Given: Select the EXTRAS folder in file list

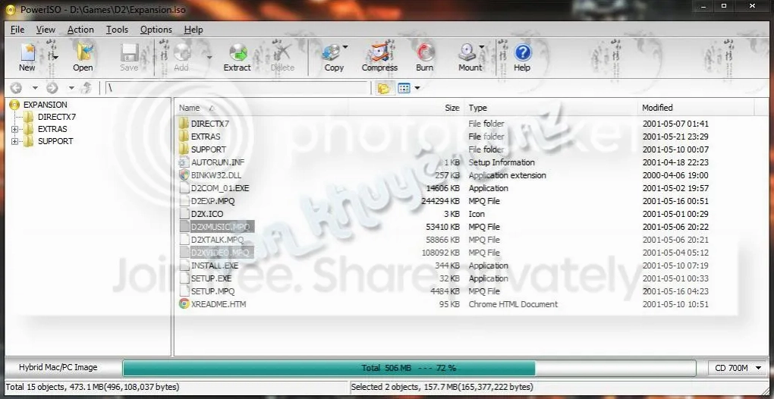Looking at the screenshot, I should [x=206, y=137].
